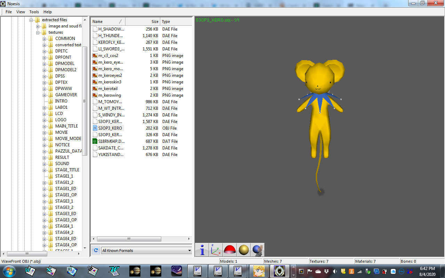Select the SOUND folder in tree
The height and width of the screenshot is (278, 445).
(62, 164)
